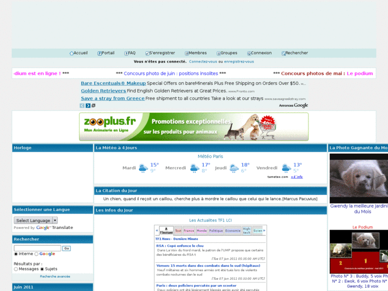Switch to the Tout news tab
This screenshot has width=388, height=291.
pos(178,231)
